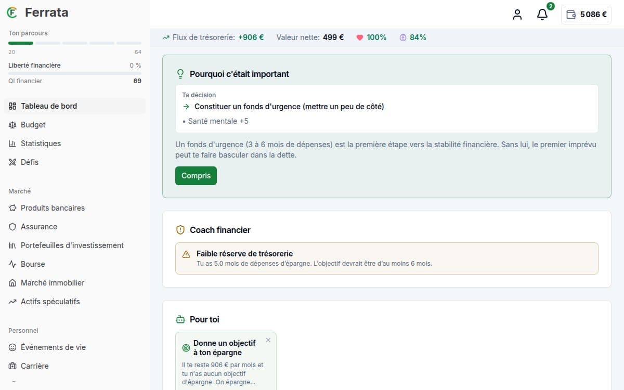This screenshot has width=624, height=390.
Task: Click the Ton parcours progress bar
Action: tap(75, 43)
